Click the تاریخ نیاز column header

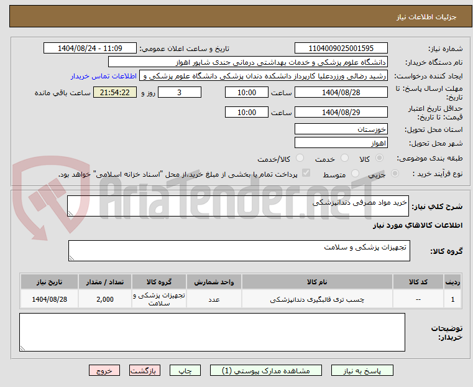50,282
